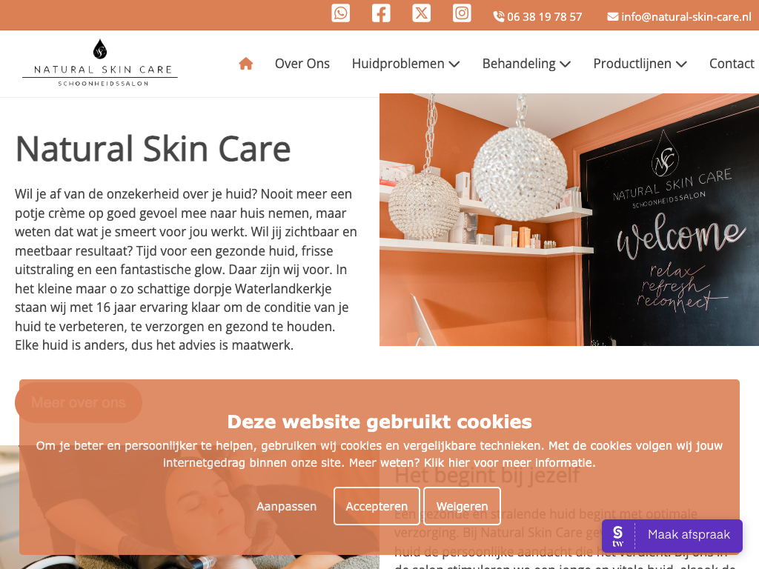759x569 pixels.
Task: Click the salon welcome sign photo
Action: pyautogui.click(x=569, y=219)
